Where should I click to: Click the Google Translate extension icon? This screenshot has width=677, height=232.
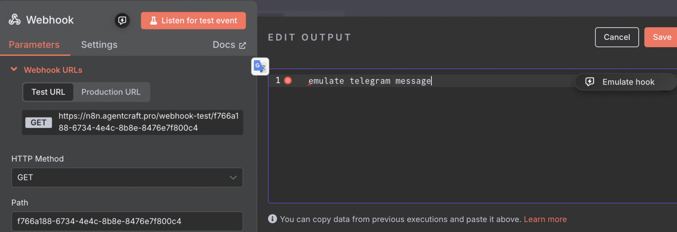(x=260, y=66)
